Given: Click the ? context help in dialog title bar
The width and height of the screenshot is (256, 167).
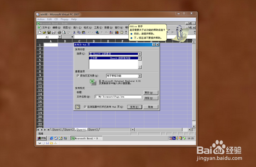Looking at the screenshot, I should pyautogui.click(x=154, y=45).
